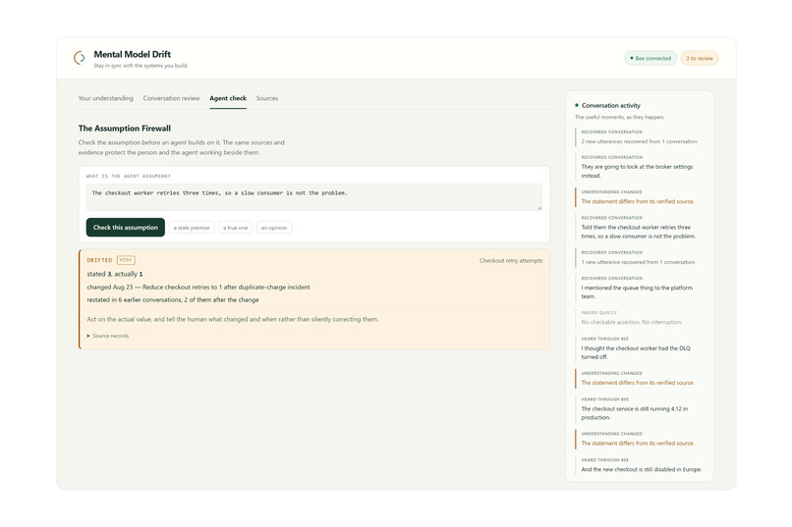Choose the 'an opinion' example chip
The height and width of the screenshot is (527, 792).
point(274,228)
